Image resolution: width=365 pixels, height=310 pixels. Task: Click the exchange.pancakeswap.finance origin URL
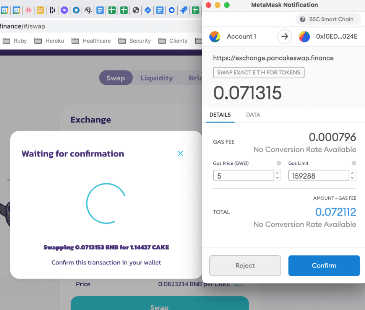click(273, 58)
